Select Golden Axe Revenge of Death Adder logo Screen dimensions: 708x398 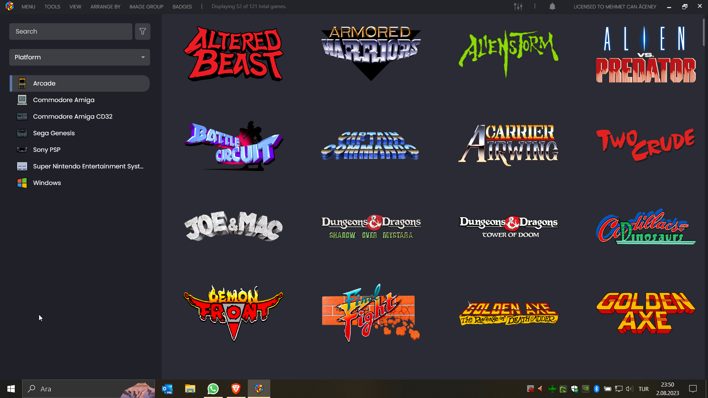coord(509,314)
